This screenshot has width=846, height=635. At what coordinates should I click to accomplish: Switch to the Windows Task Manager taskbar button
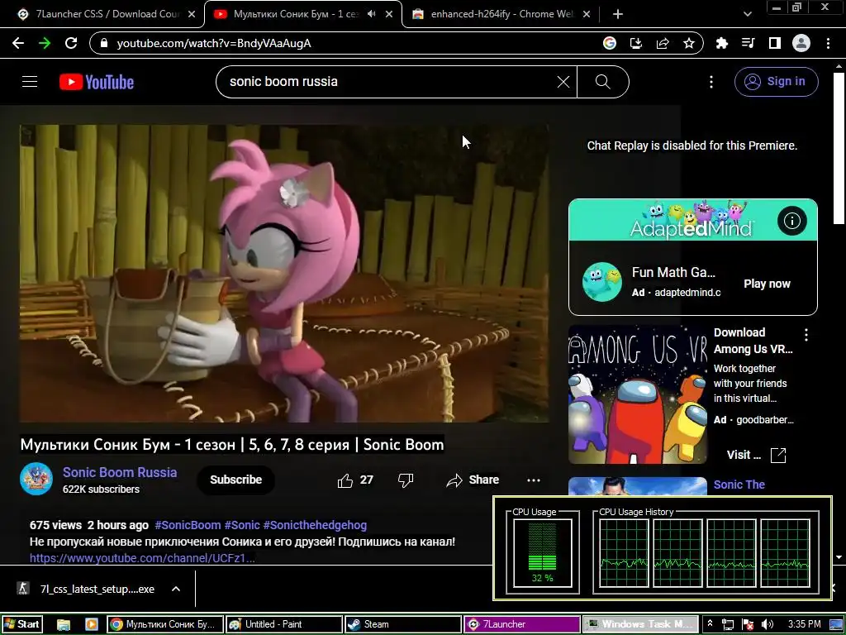[640, 624]
